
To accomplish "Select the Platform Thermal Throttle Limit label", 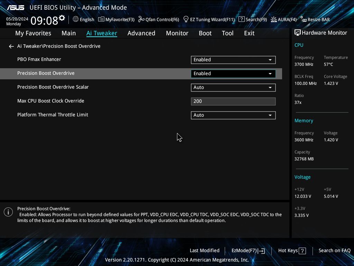I will [x=53, y=115].
